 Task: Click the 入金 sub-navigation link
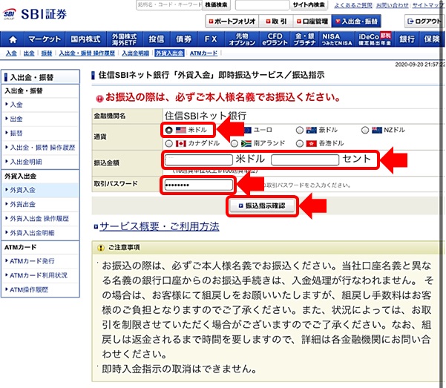[x=11, y=53]
